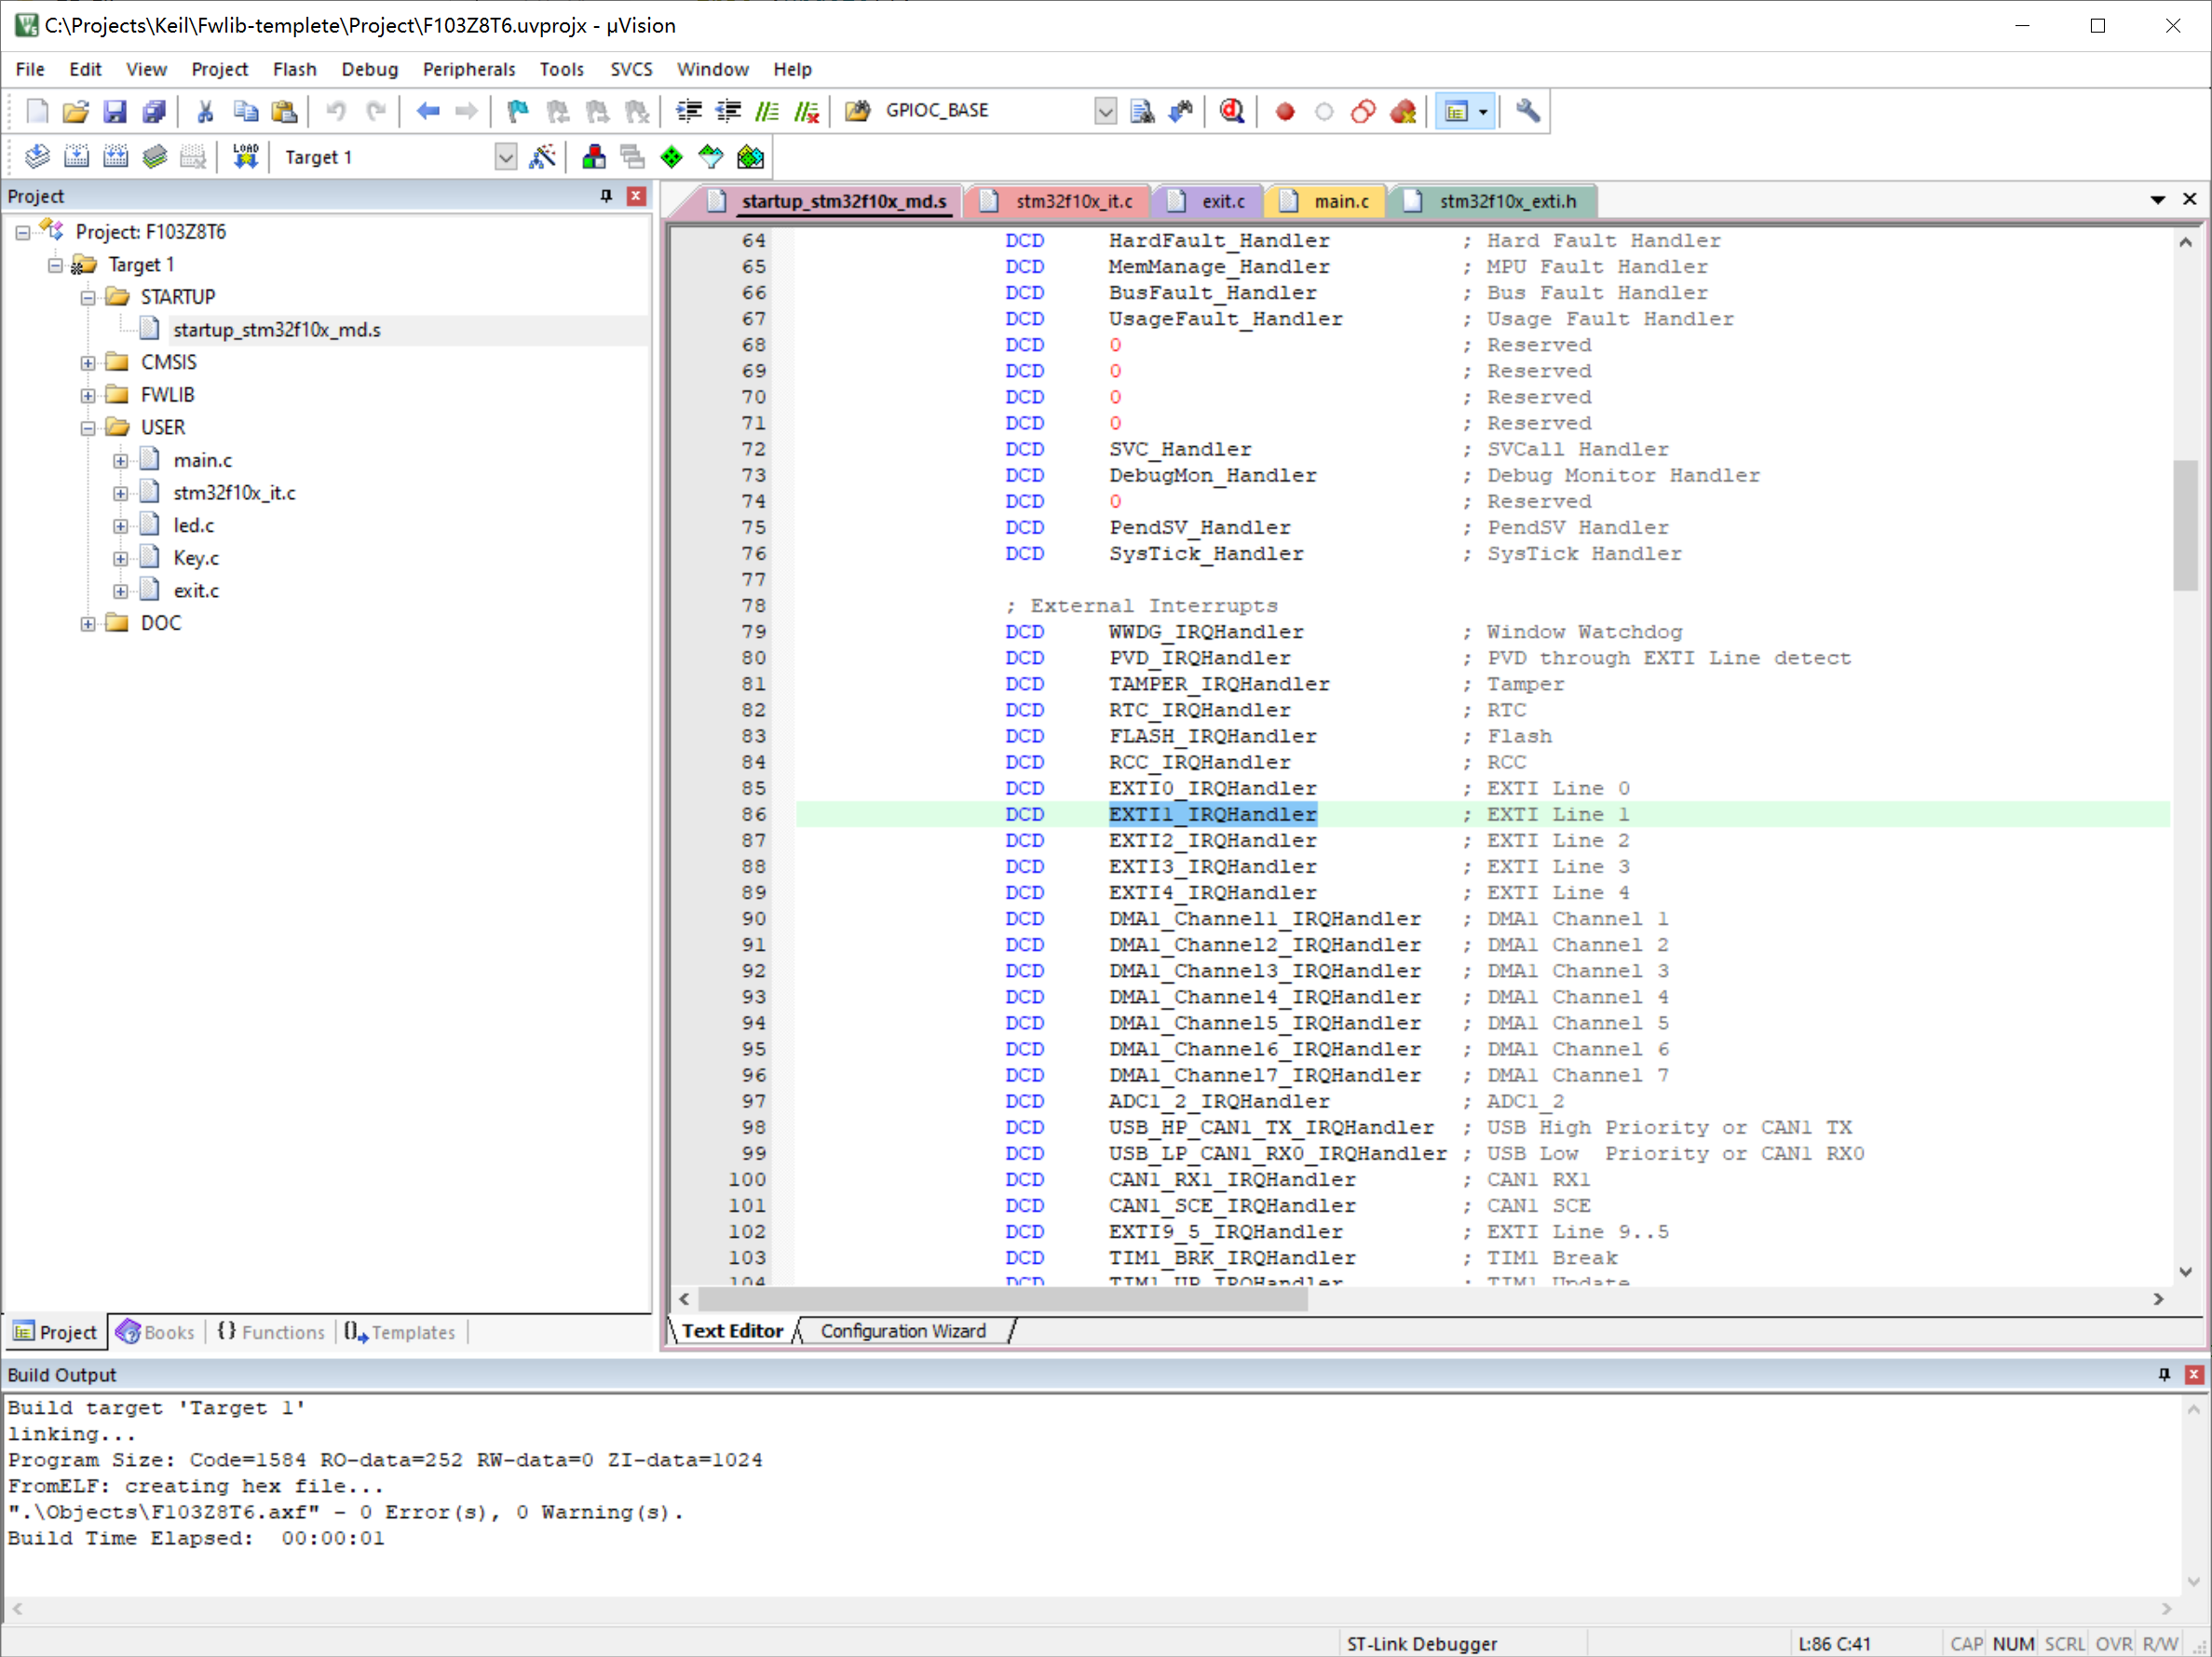Open Options for Target icon
The height and width of the screenshot is (1657, 2212).
click(542, 157)
